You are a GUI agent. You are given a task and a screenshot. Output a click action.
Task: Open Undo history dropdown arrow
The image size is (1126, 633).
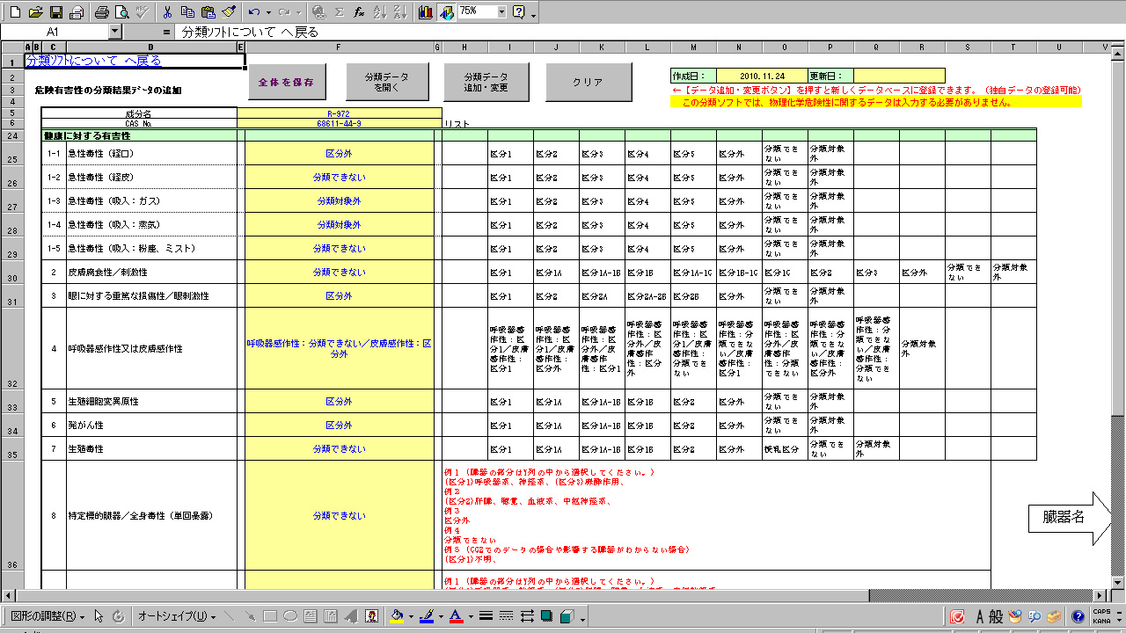[267, 12]
